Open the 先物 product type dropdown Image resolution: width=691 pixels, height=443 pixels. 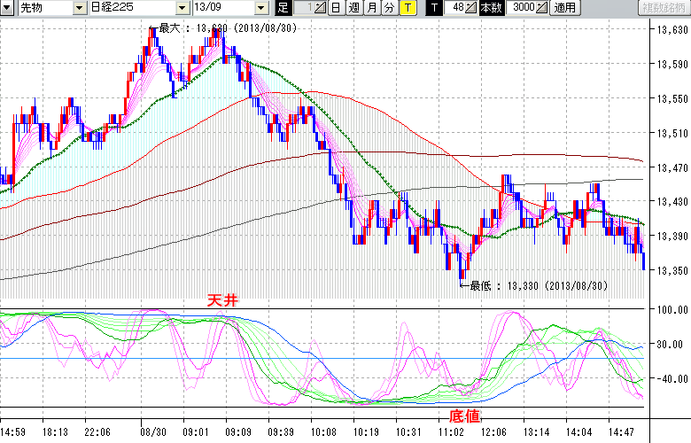click(81, 8)
